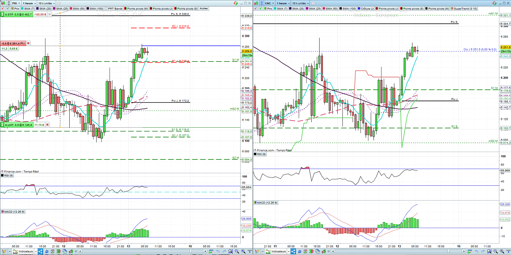The image size is (511, 255).
Task: Select the pencil drawing tool in PXI chart
Action: click(4, 251)
